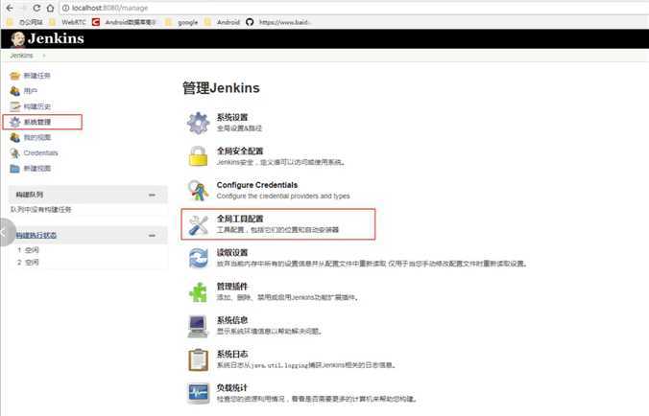Screen dimensions: 649x416
Task: Open the 全局安全配置 title link
Action: pos(240,151)
